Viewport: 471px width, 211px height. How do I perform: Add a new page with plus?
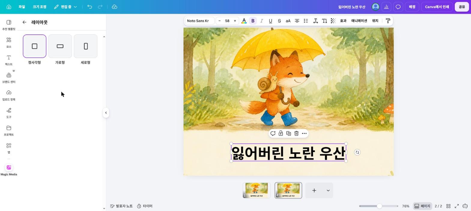pyautogui.click(x=314, y=190)
